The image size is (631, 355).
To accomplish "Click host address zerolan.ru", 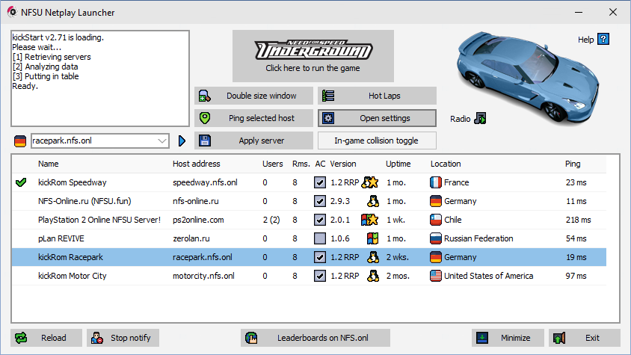I will coord(191,238).
